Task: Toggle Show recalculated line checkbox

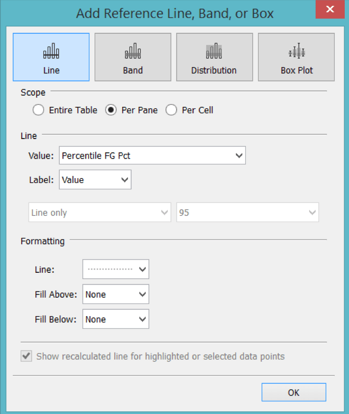Action: (x=26, y=356)
